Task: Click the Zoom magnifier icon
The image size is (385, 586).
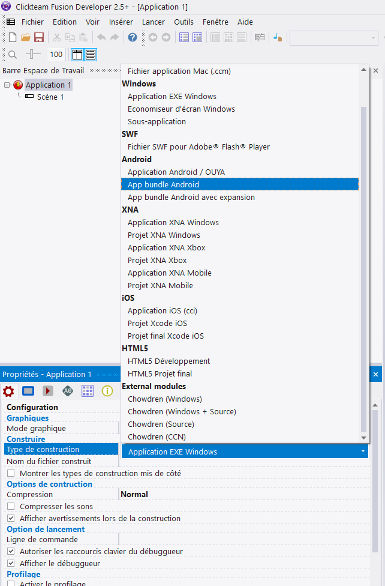Action: tap(13, 55)
